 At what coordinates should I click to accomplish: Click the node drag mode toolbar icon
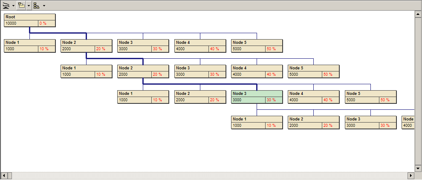[22, 6]
